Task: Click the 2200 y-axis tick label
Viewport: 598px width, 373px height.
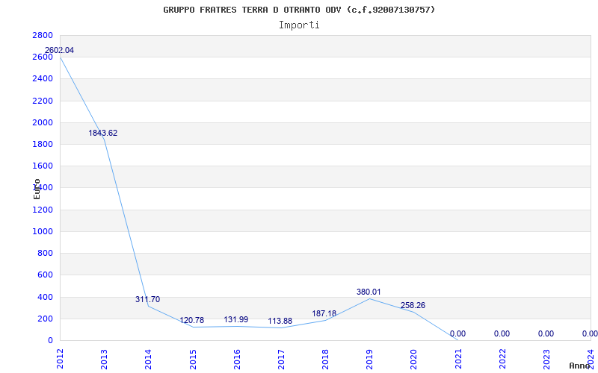Action: pyautogui.click(x=43, y=101)
